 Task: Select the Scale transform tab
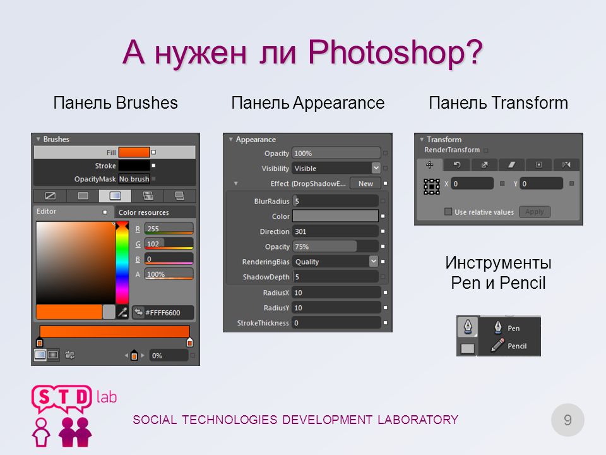(x=484, y=165)
